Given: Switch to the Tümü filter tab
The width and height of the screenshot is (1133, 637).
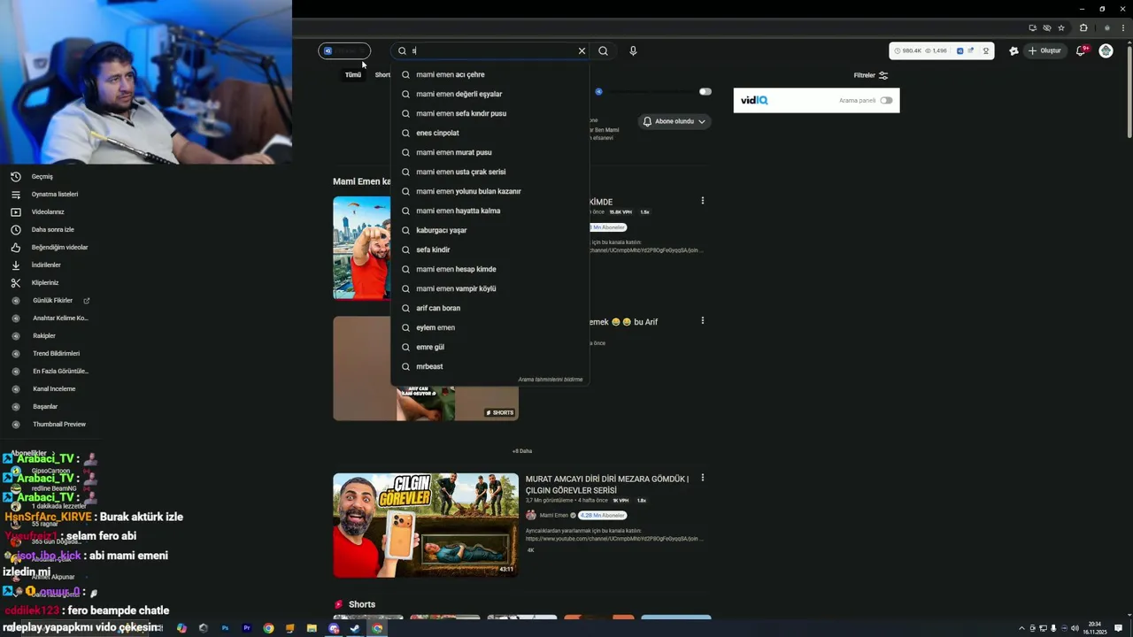Looking at the screenshot, I should (x=353, y=75).
